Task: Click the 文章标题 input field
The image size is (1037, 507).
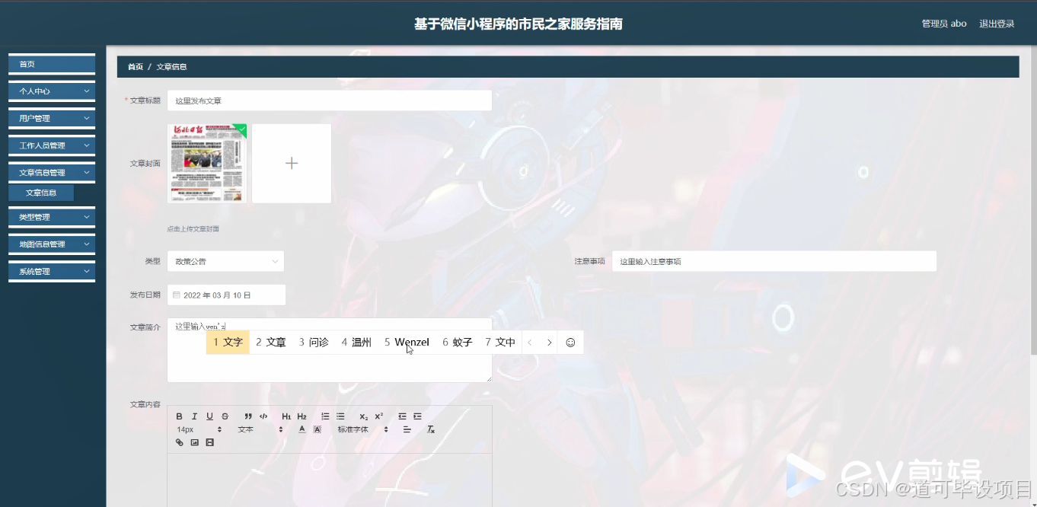Action: coord(330,100)
